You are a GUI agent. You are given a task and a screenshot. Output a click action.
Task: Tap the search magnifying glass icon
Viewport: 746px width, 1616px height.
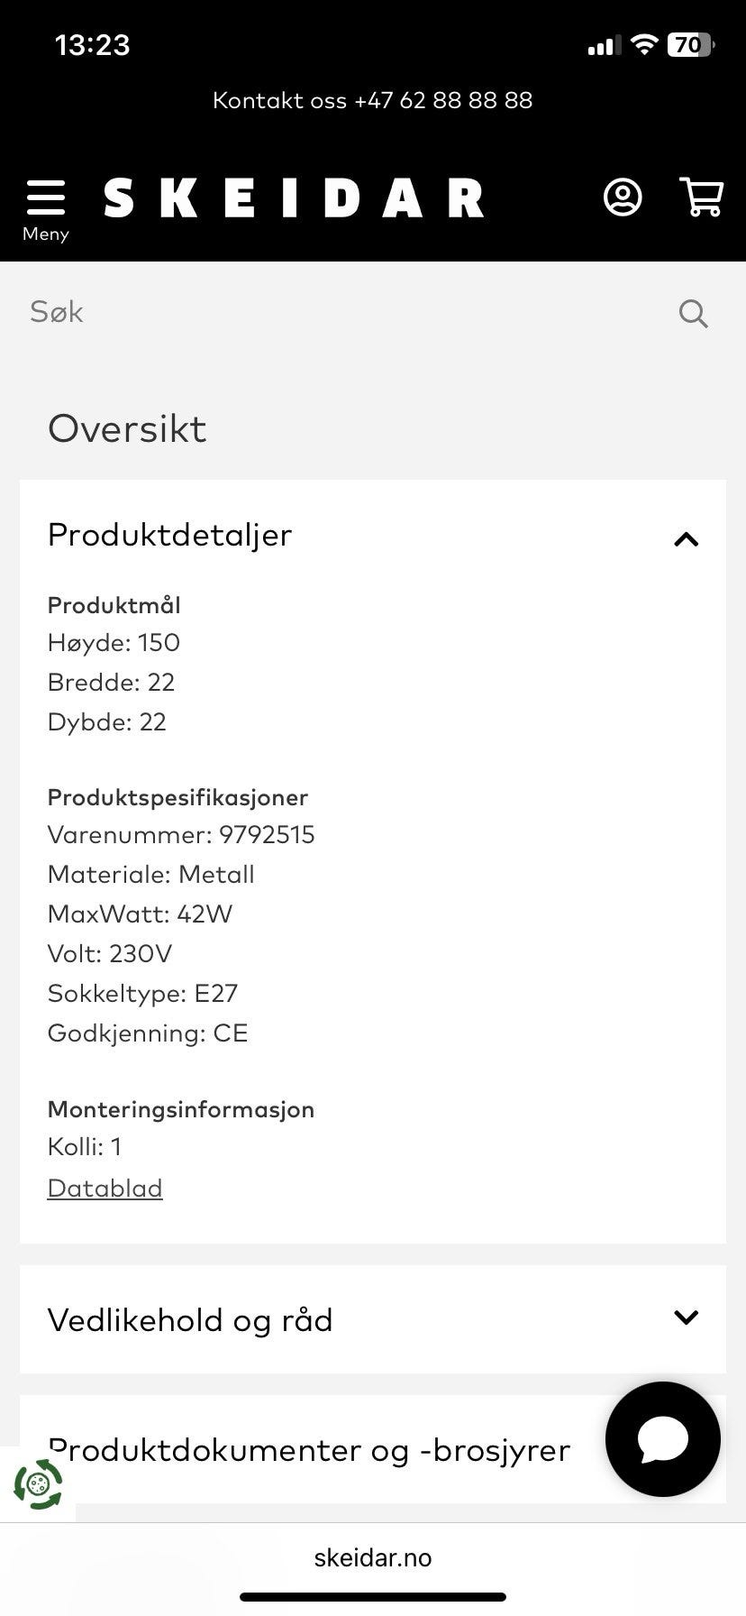coord(693,313)
